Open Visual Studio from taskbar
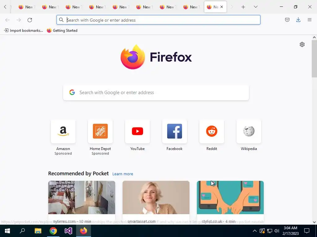Screen dimensions: 317x237 (x=68, y=231)
